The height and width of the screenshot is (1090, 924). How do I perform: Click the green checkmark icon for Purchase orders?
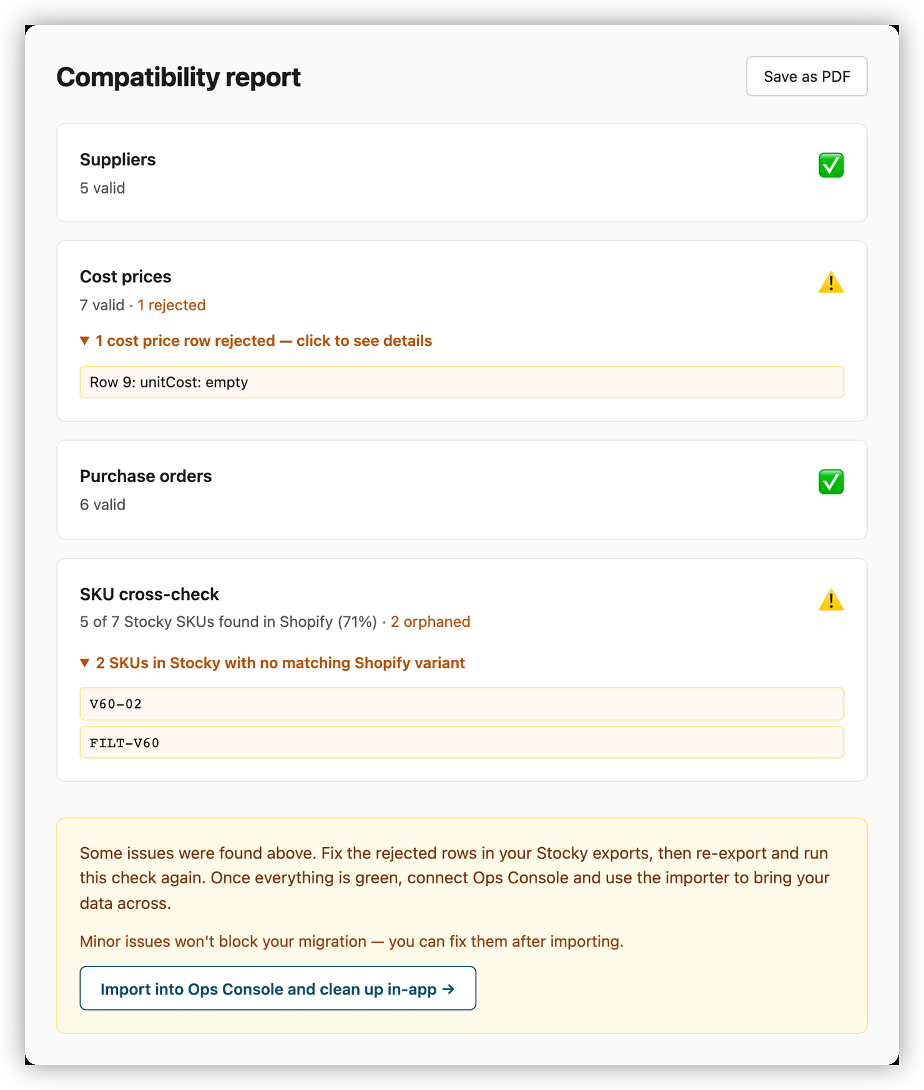click(x=831, y=482)
